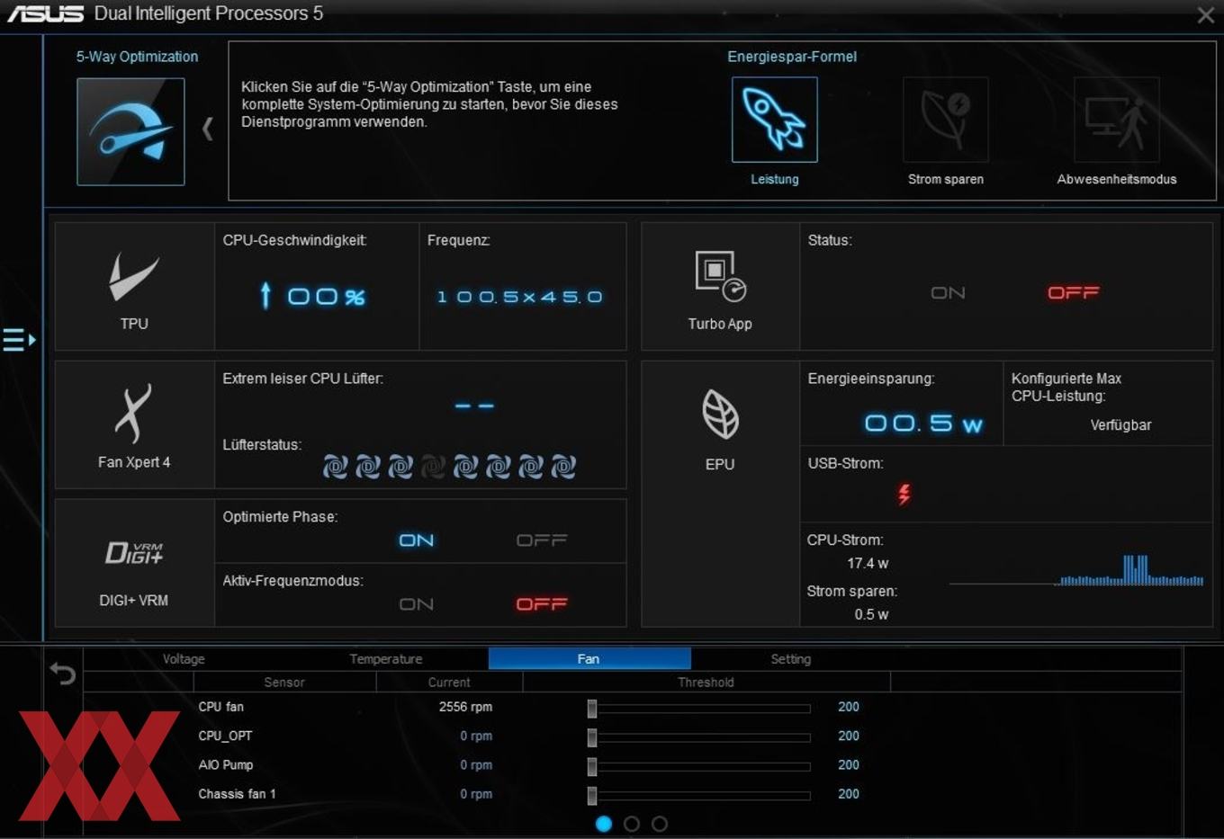Image resolution: width=1224 pixels, height=839 pixels.
Task: Select the CPU_OPT sensor row label
Action: (x=225, y=736)
